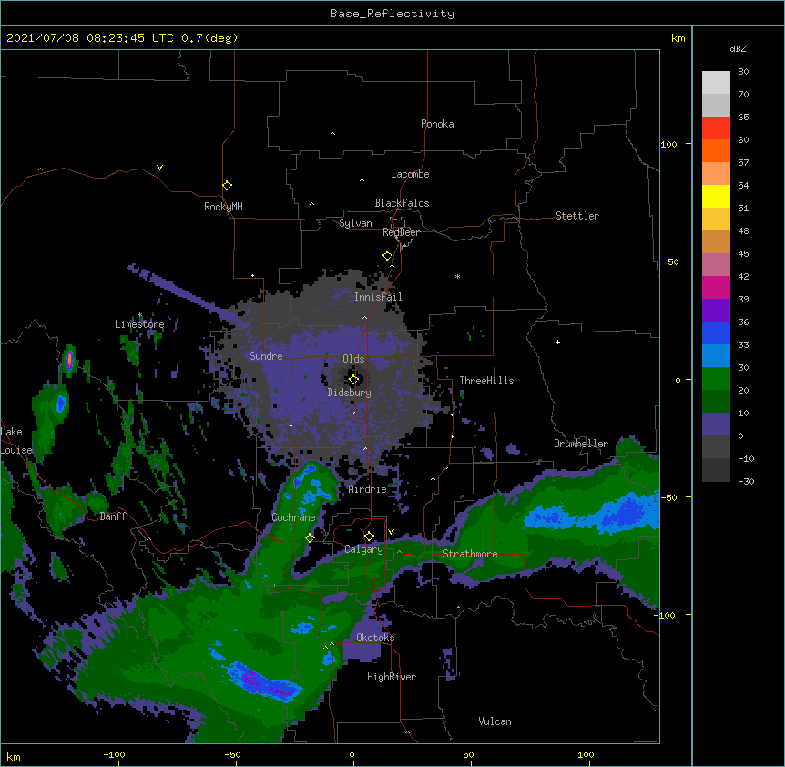Select the Sundre label
This screenshot has height=767, width=785.
point(266,356)
